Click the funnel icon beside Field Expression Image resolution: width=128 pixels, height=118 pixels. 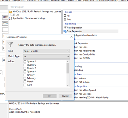click(x=65, y=28)
